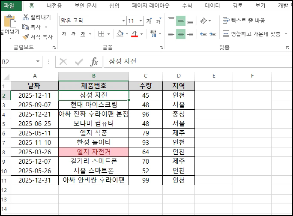The image size is (293, 216).
Task: Switch to the 내전용 tab
Action: pos(54,6)
